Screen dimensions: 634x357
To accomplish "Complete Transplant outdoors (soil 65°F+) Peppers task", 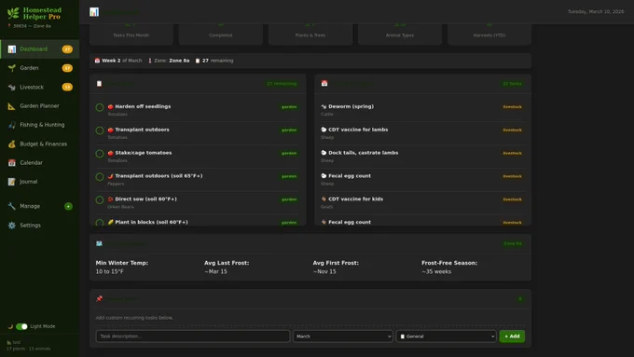I will 100,177.
